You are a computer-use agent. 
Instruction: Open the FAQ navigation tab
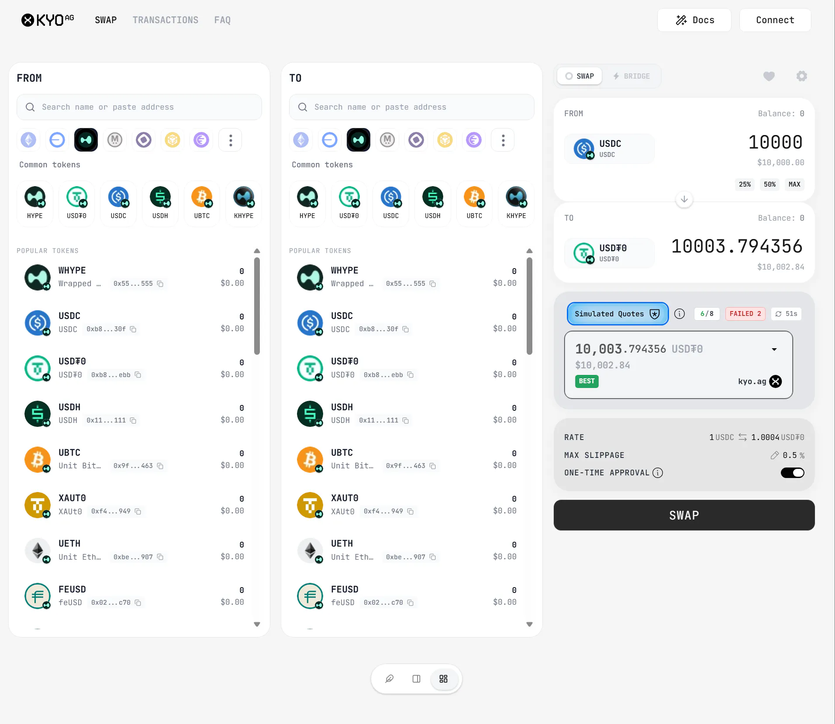[x=222, y=20]
